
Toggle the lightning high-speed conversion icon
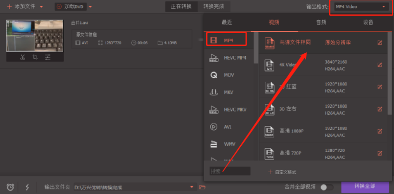click(27, 187)
